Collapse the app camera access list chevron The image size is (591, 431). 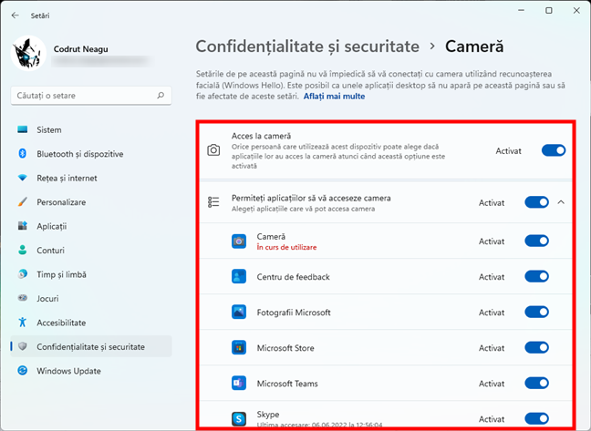[x=561, y=202]
